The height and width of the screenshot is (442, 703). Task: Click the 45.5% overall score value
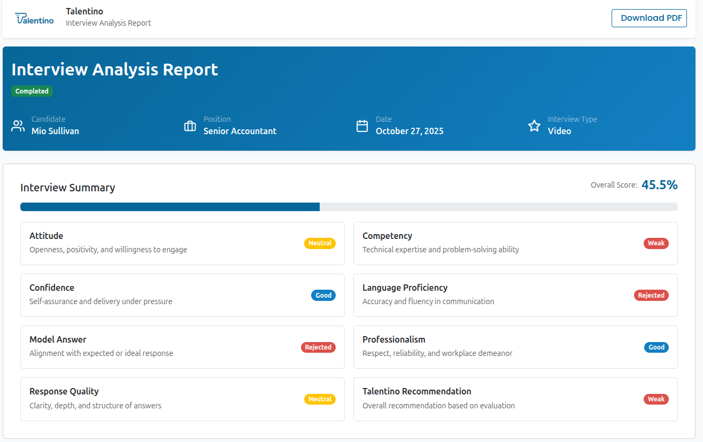point(659,185)
